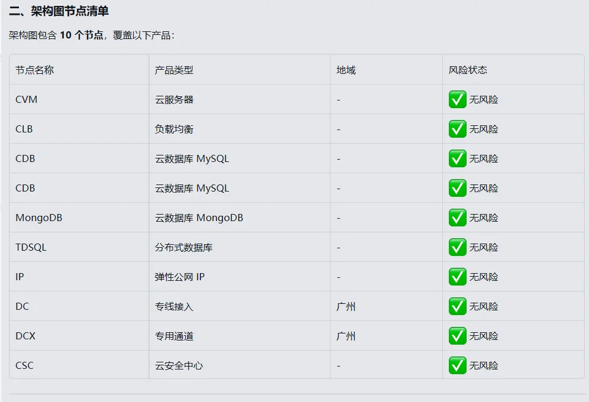Image resolution: width=589 pixels, height=402 pixels.
Task: Click the green checkmark in the DCX row
Action: click(458, 336)
